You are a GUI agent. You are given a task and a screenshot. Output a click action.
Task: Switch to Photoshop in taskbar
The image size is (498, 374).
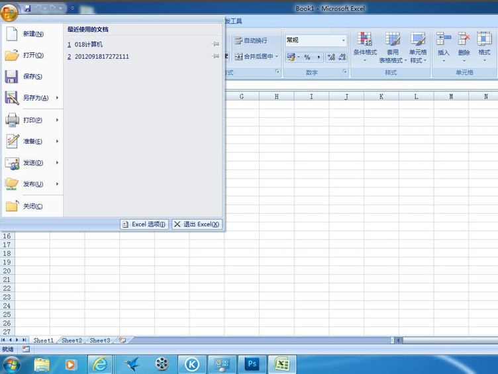[252, 365]
